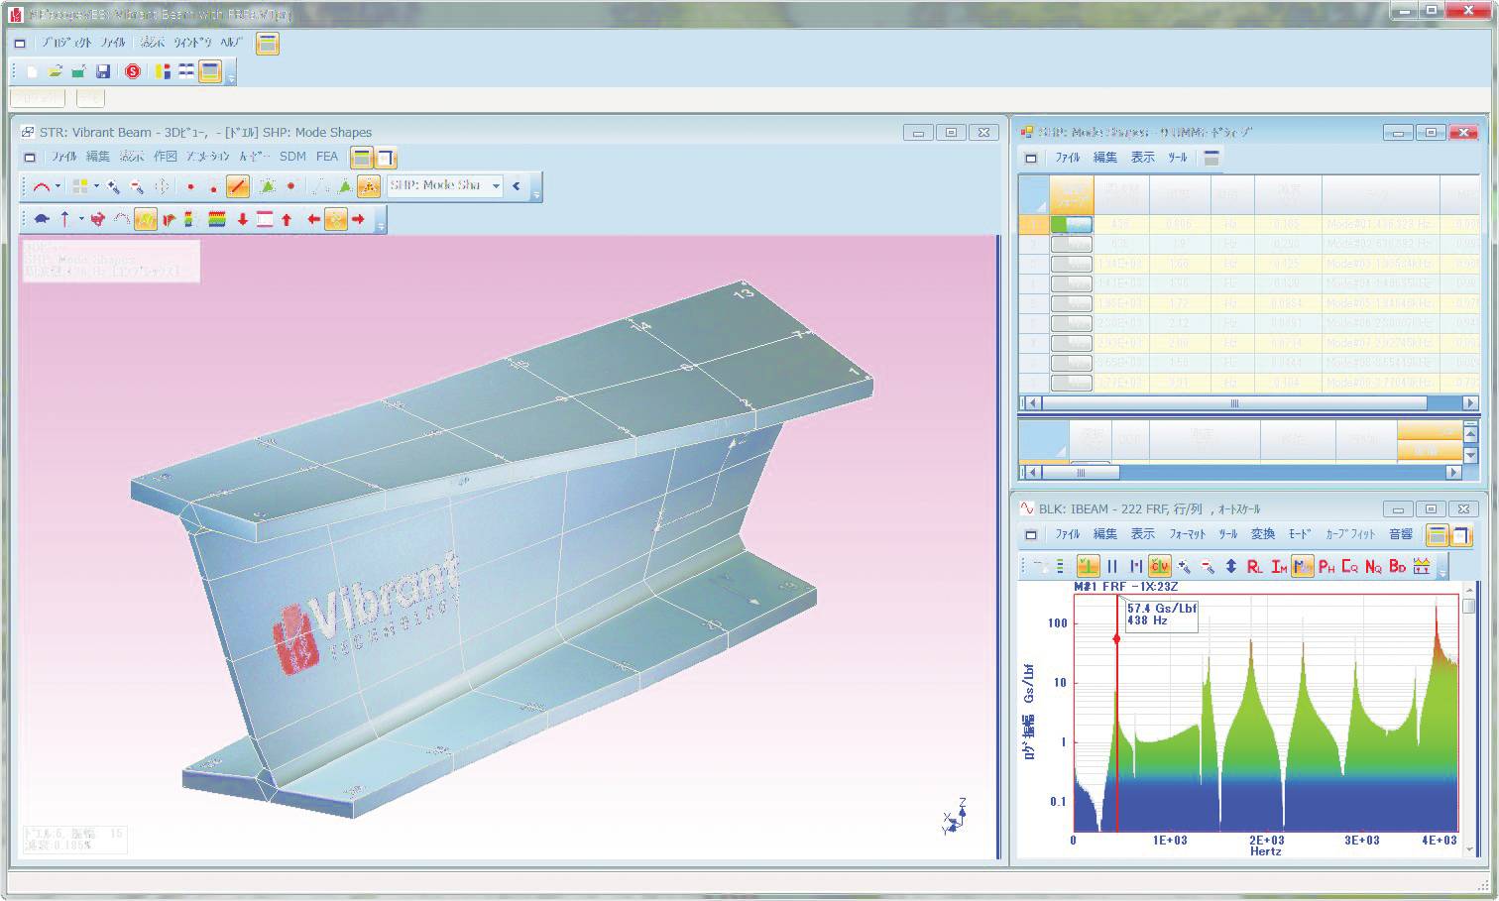Click the FEA menu item
The width and height of the screenshot is (1499, 901).
[327, 157]
